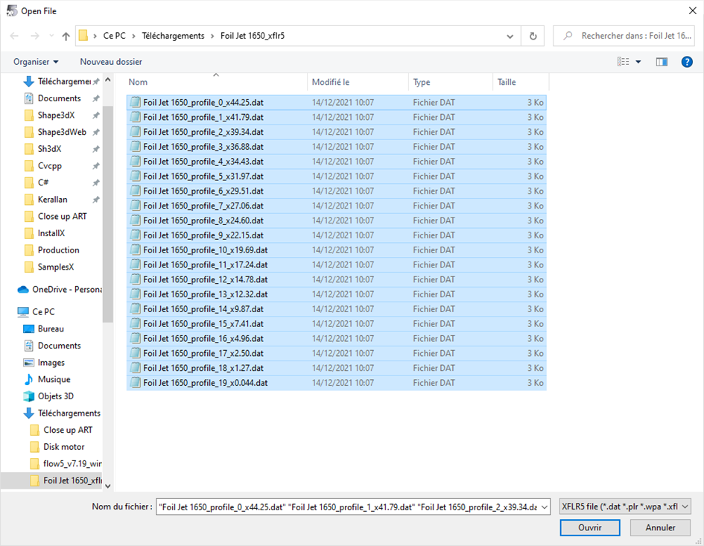
Task: Click the Musique note icon in sidebar
Action: [x=29, y=379]
